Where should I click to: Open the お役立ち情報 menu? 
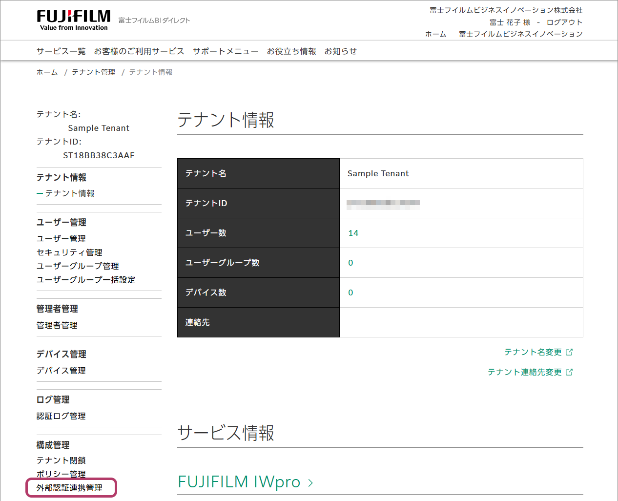pyautogui.click(x=291, y=51)
